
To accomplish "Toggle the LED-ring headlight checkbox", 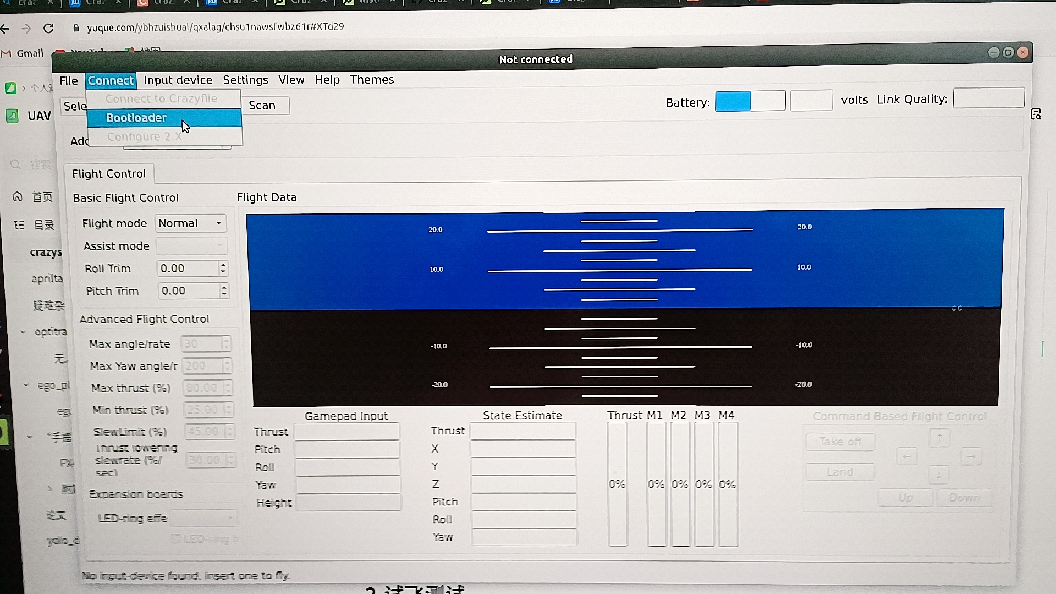I will [x=176, y=538].
